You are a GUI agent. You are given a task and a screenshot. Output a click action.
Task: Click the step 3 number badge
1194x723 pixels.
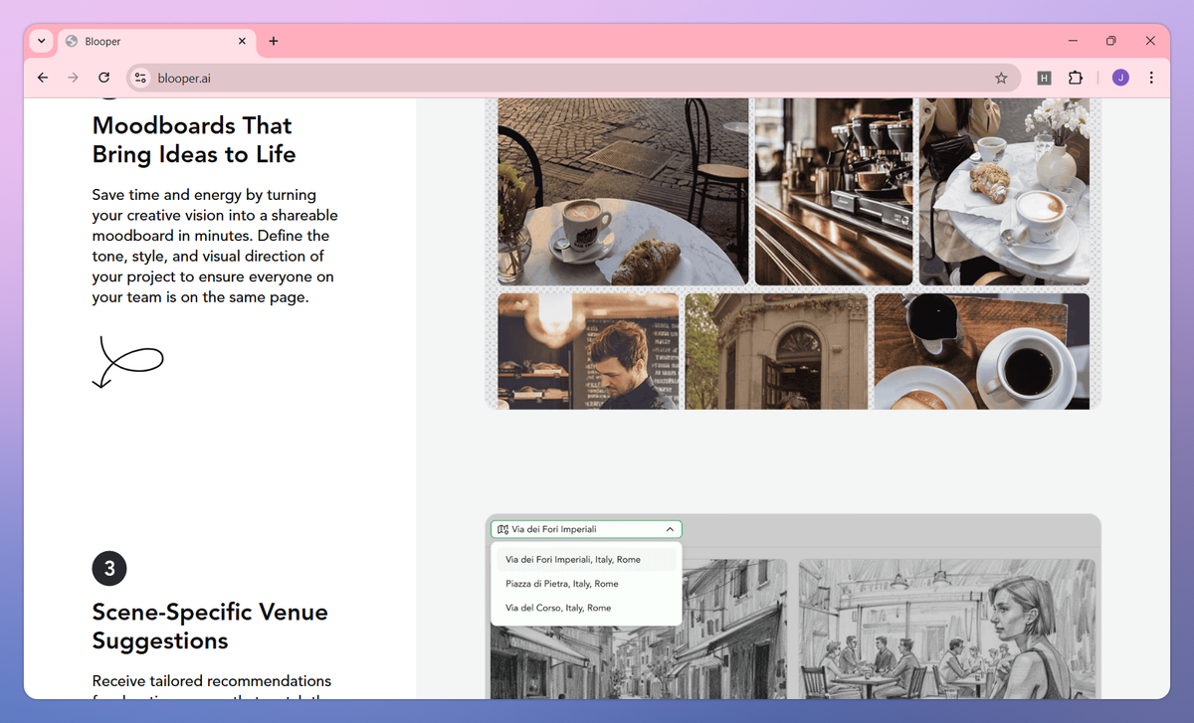point(109,569)
